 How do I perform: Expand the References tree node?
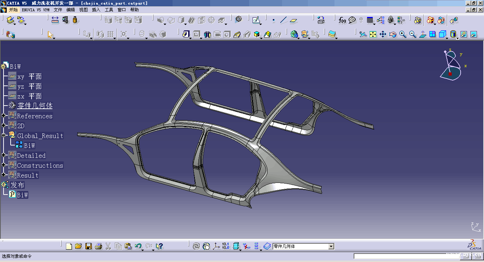click(x=4, y=115)
